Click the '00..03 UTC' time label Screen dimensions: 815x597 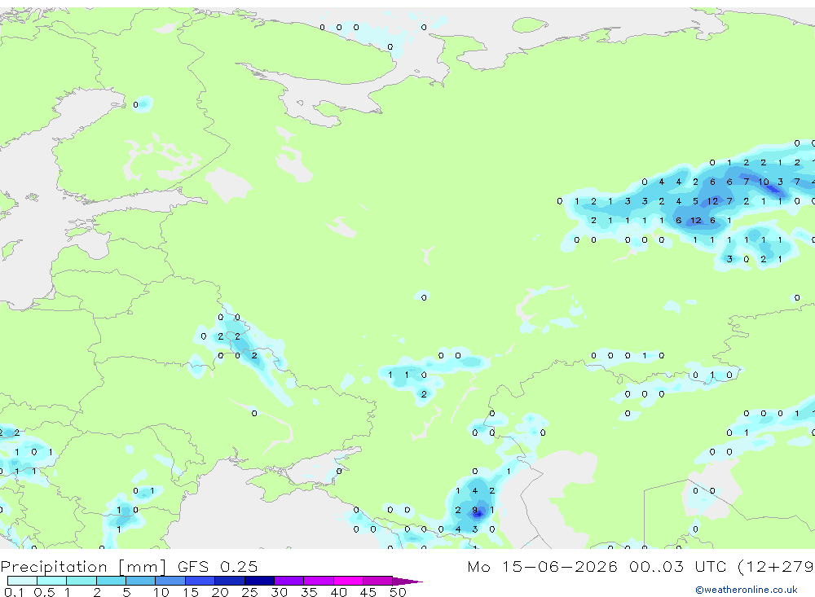676,566
